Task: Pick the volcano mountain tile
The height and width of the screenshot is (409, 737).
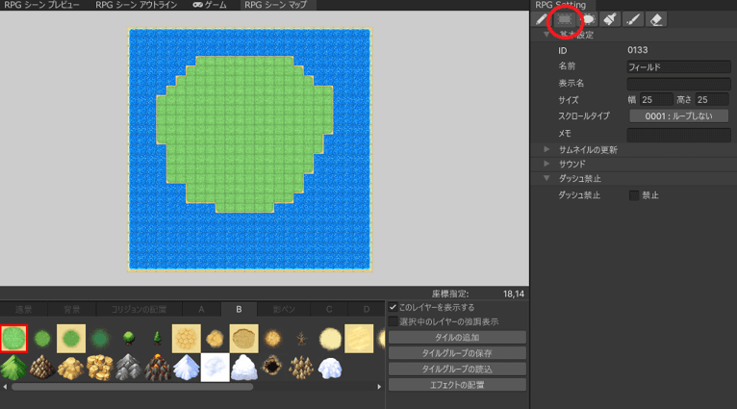Action: (157, 368)
